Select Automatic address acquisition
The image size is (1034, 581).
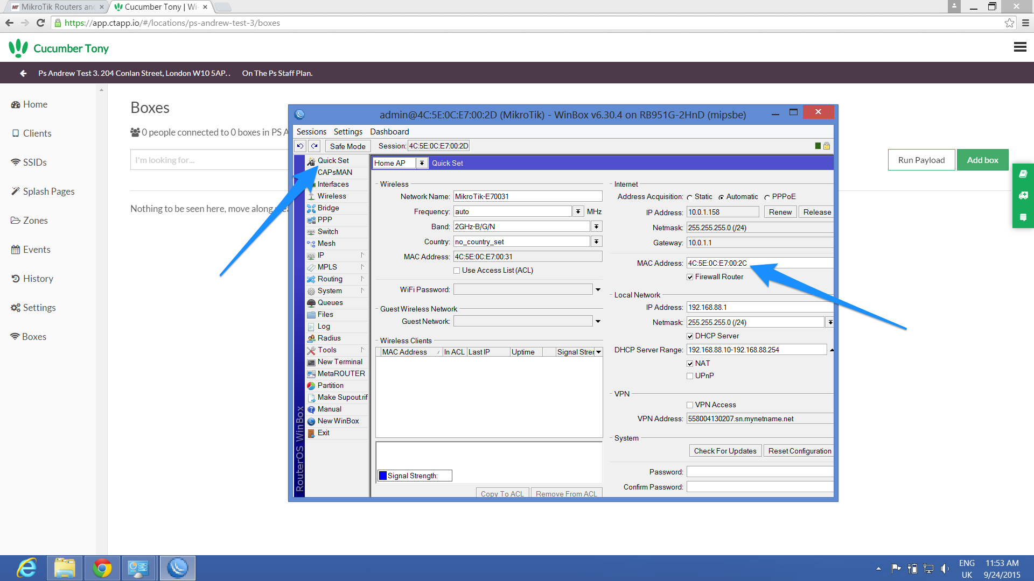[721, 197]
